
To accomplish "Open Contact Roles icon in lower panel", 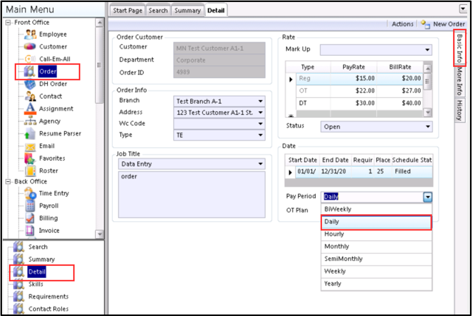I will coord(18,309).
